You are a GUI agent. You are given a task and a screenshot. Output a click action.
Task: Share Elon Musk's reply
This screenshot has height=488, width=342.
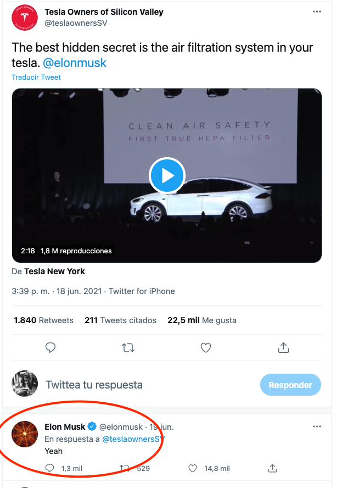(272, 469)
